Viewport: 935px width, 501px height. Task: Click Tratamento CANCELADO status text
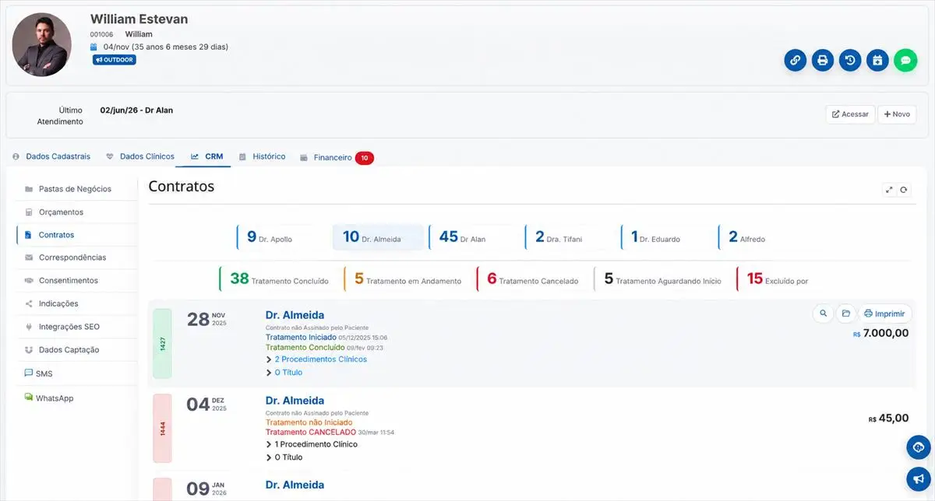(310, 432)
